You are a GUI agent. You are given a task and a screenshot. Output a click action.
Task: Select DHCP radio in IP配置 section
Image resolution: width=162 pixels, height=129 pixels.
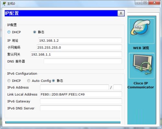click(x=9, y=32)
